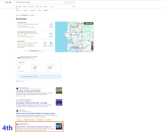
Task: Click into the Google search input field
Action: 39,2
